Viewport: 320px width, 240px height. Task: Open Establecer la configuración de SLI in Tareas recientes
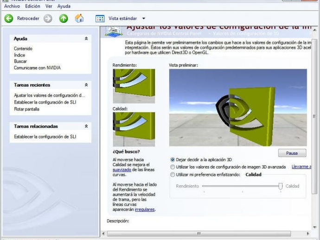click(45, 102)
